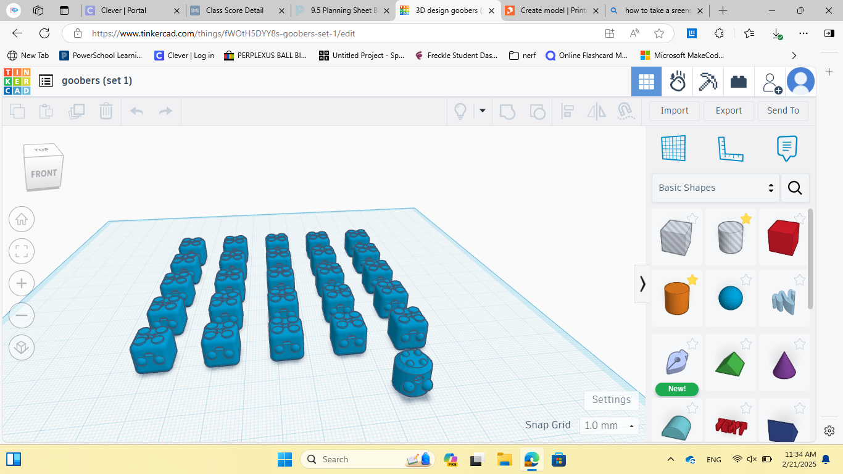Click the Mirror tool icon

click(x=596, y=111)
